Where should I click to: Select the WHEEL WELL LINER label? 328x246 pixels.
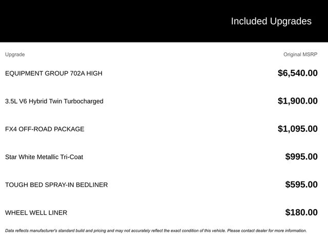pyautogui.click(x=36, y=213)
